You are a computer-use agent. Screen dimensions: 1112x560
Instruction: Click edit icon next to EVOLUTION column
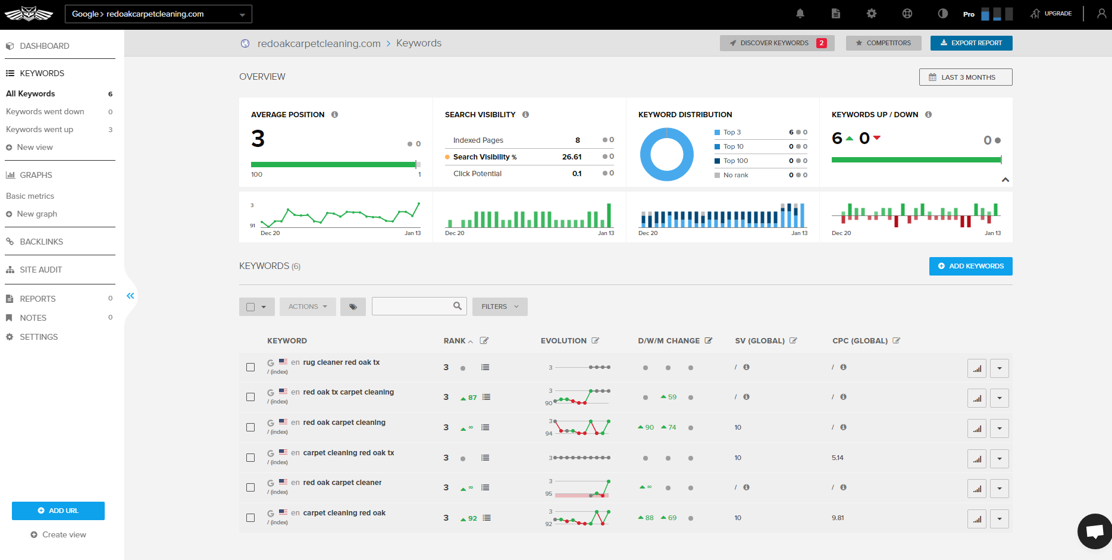click(x=595, y=341)
